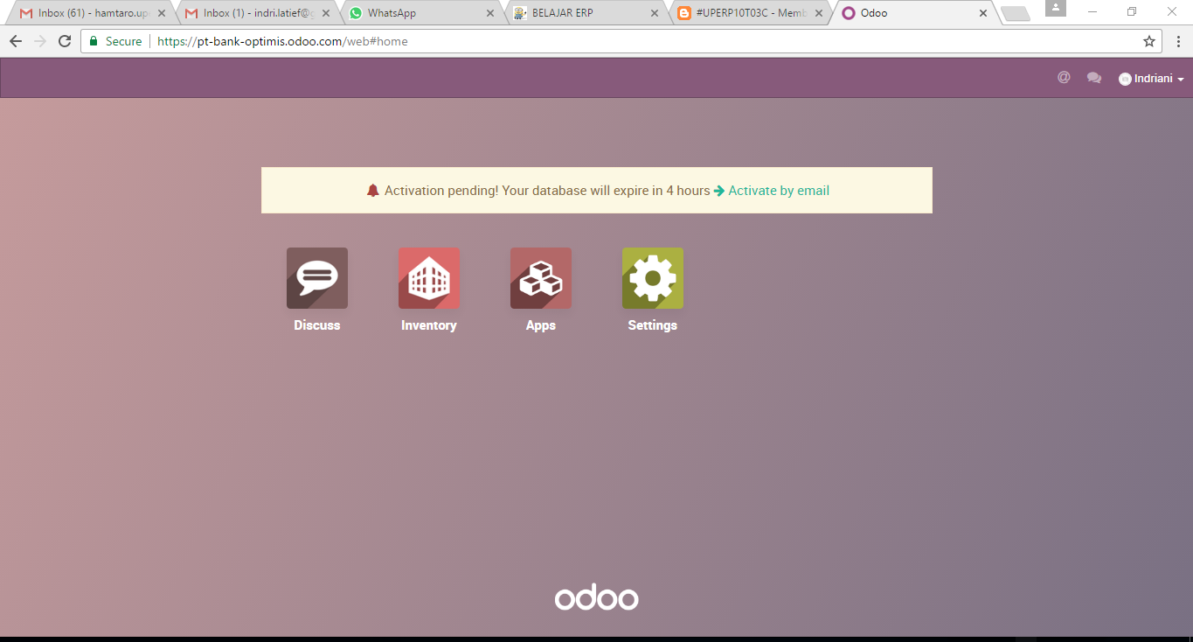
Task: Open Chrome profile button
Action: pos(1056,8)
